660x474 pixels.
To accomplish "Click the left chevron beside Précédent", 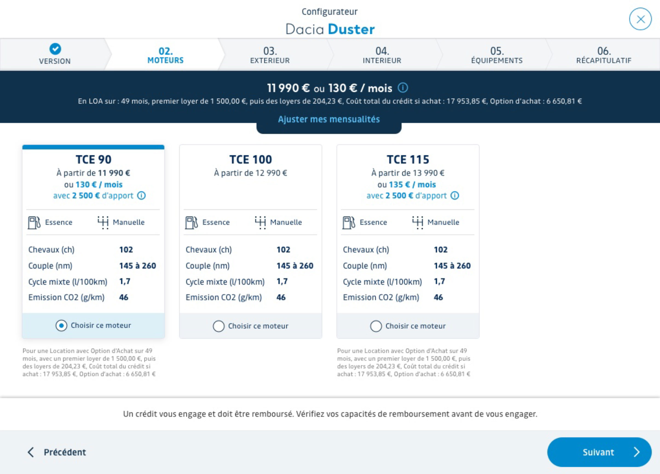I will 31,452.
